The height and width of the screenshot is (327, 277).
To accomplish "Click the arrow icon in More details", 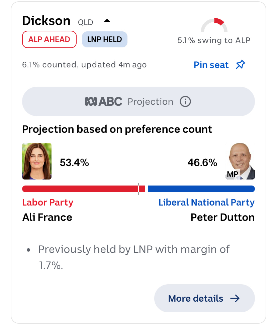I will click(235, 298).
